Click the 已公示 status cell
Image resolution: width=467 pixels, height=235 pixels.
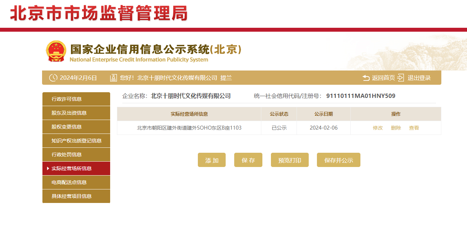(279, 128)
